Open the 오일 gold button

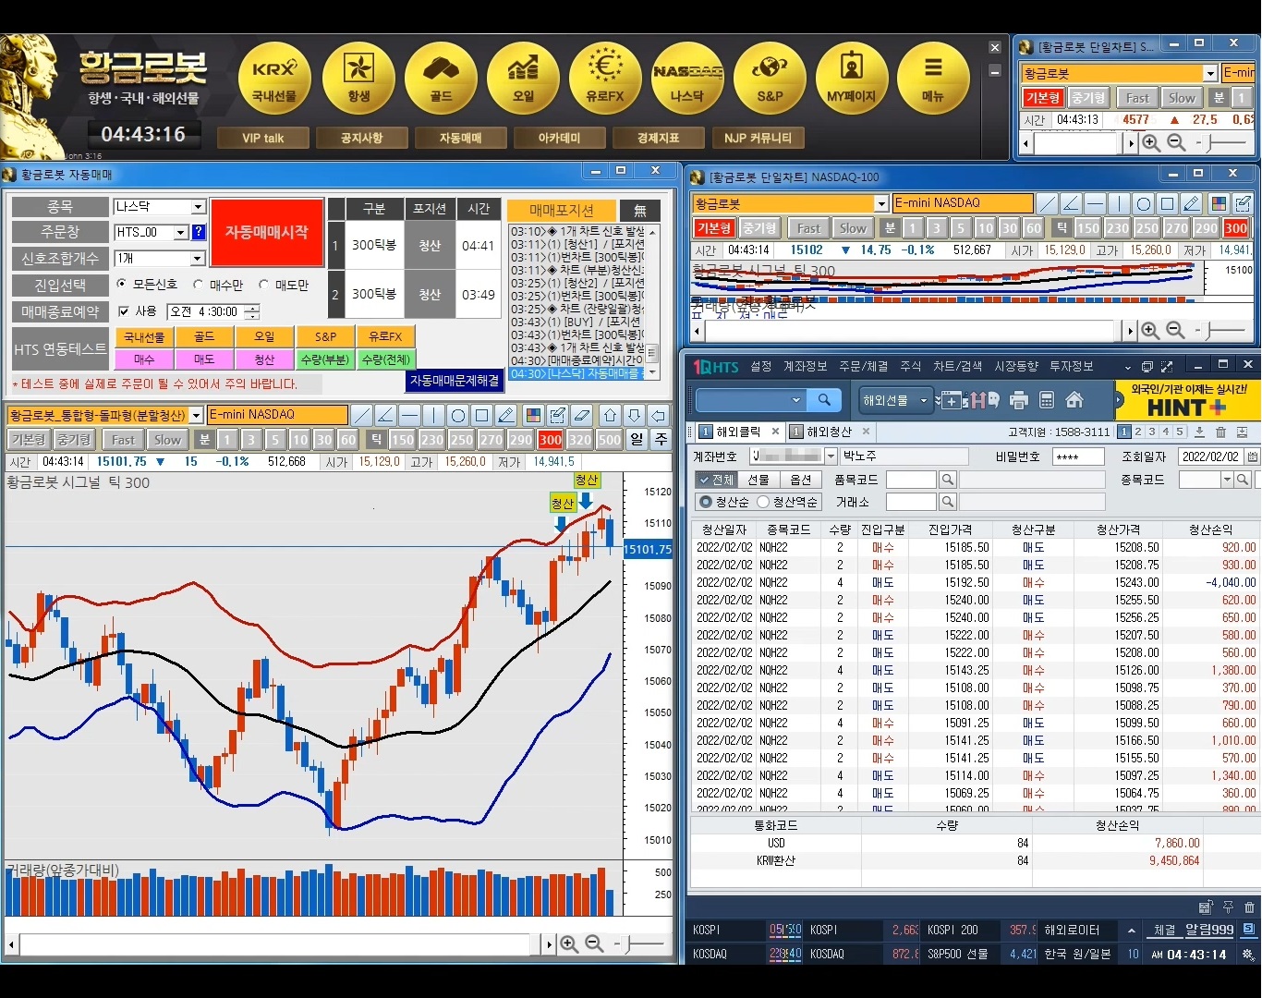tap(523, 79)
